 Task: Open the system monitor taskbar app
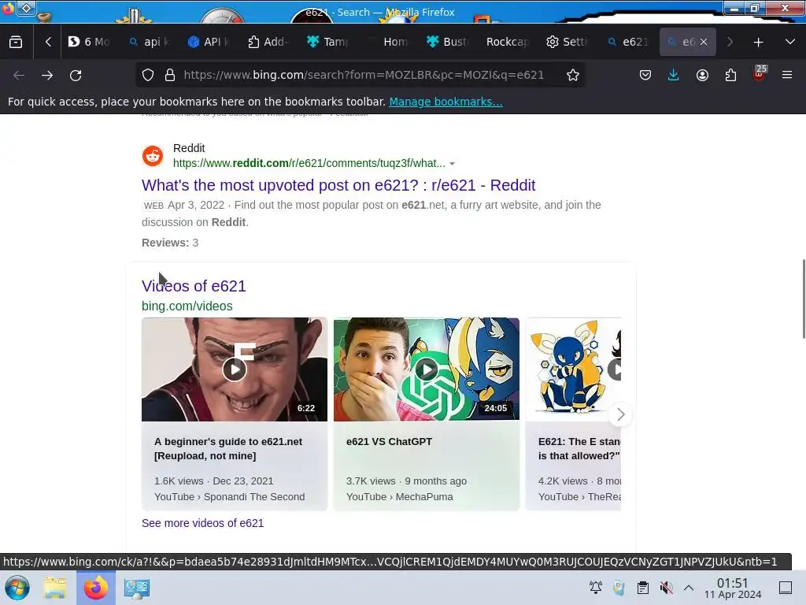(x=136, y=588)
